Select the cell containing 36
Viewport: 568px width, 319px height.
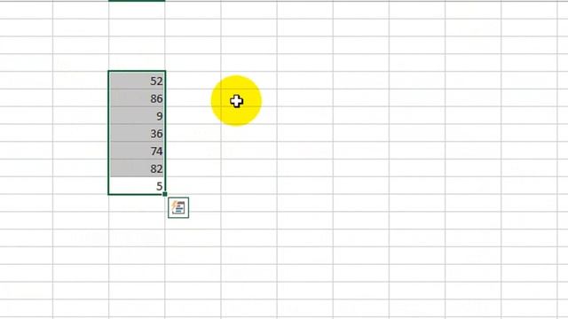coord(137,133)
